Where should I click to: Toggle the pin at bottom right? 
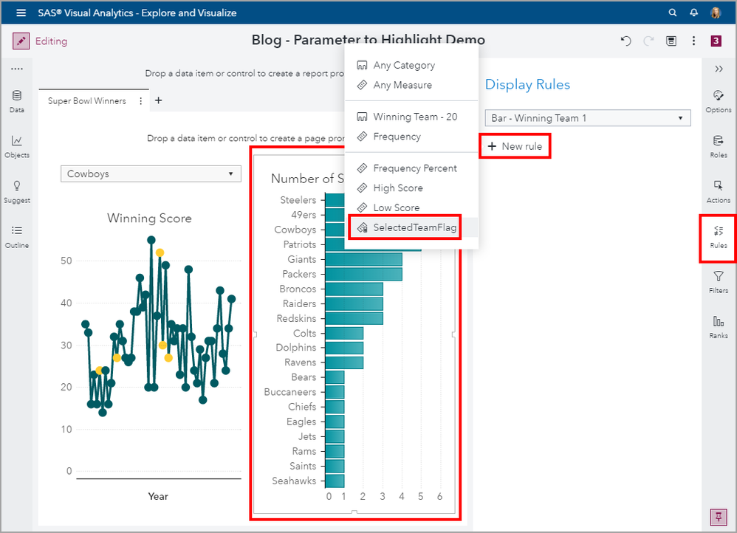(x=718, y=517)
